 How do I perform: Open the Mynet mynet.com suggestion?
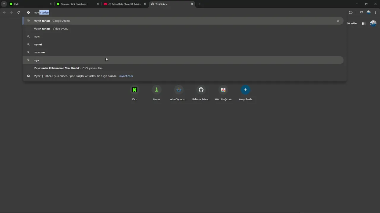pos(183,76)
